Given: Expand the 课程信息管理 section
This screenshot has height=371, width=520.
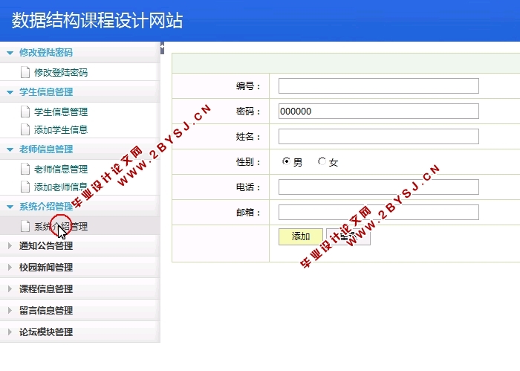Looking at the screenshot, I should pyautogui.click(x=80, y=289).
